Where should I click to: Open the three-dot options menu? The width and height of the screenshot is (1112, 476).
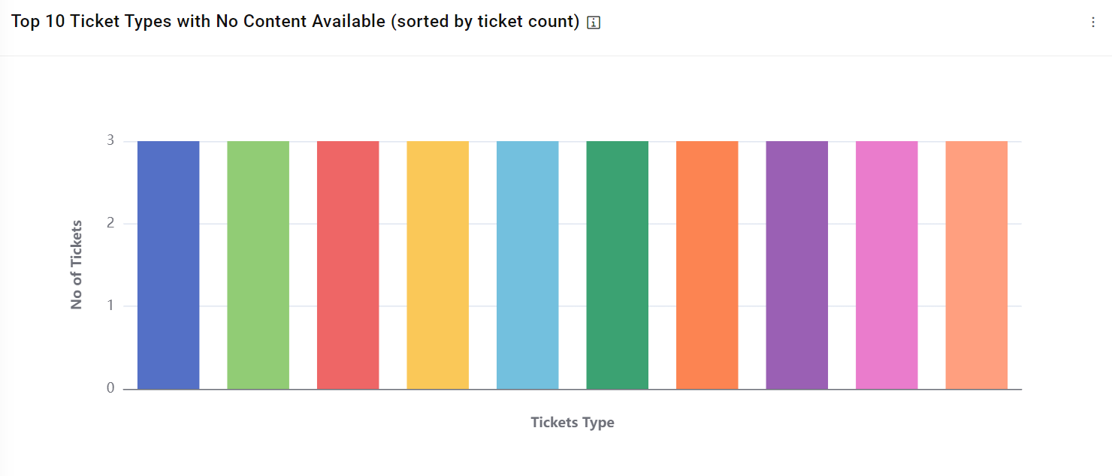coord(1093,23)
